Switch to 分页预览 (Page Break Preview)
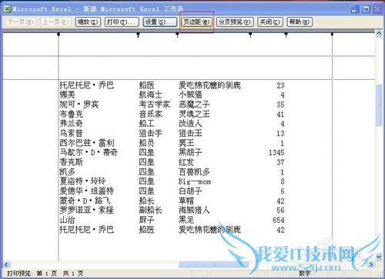Viewport: 385px width, 279px height. pyautogui.click(x=235, y=22)
